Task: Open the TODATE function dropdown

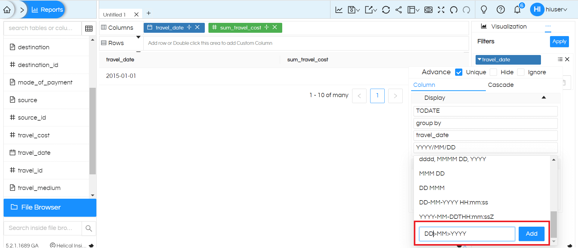Action: (x=486, y=111)
